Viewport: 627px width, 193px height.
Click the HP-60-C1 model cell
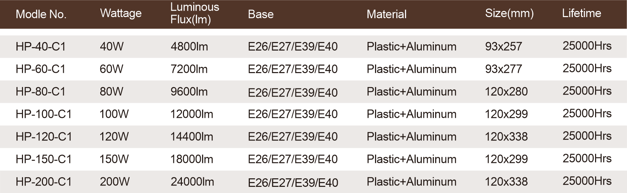(40, 69)
